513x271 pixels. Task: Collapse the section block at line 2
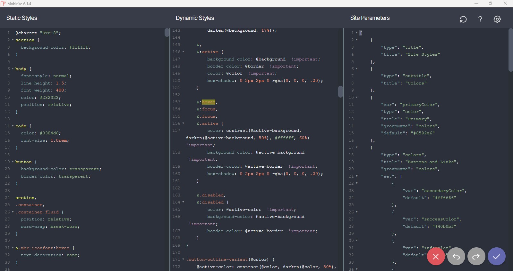(x=13, y=40)
